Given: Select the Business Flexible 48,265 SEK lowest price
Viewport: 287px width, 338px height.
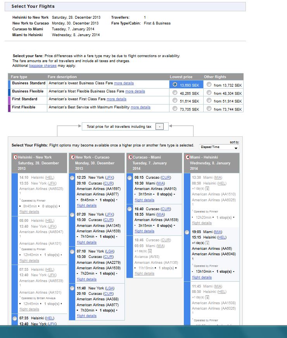Looking at the screenshot, I should pyautogui.click(x=175, y=92).
